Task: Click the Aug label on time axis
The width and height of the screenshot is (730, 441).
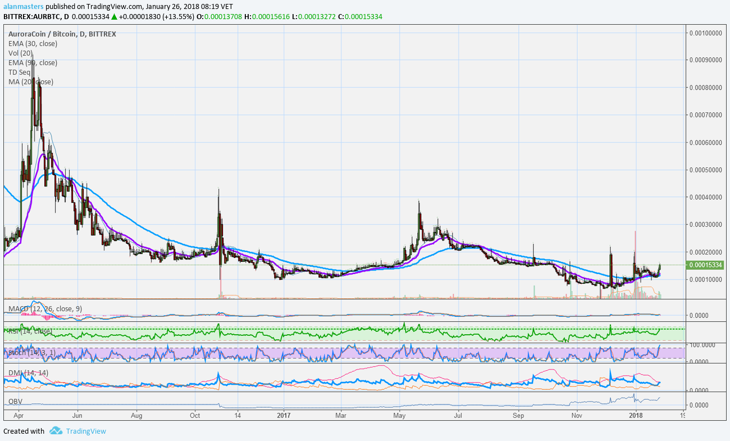Action: (x=136, y=416)
